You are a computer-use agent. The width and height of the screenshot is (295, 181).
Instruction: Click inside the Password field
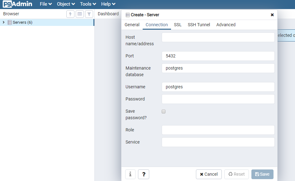tap(218, 99)
